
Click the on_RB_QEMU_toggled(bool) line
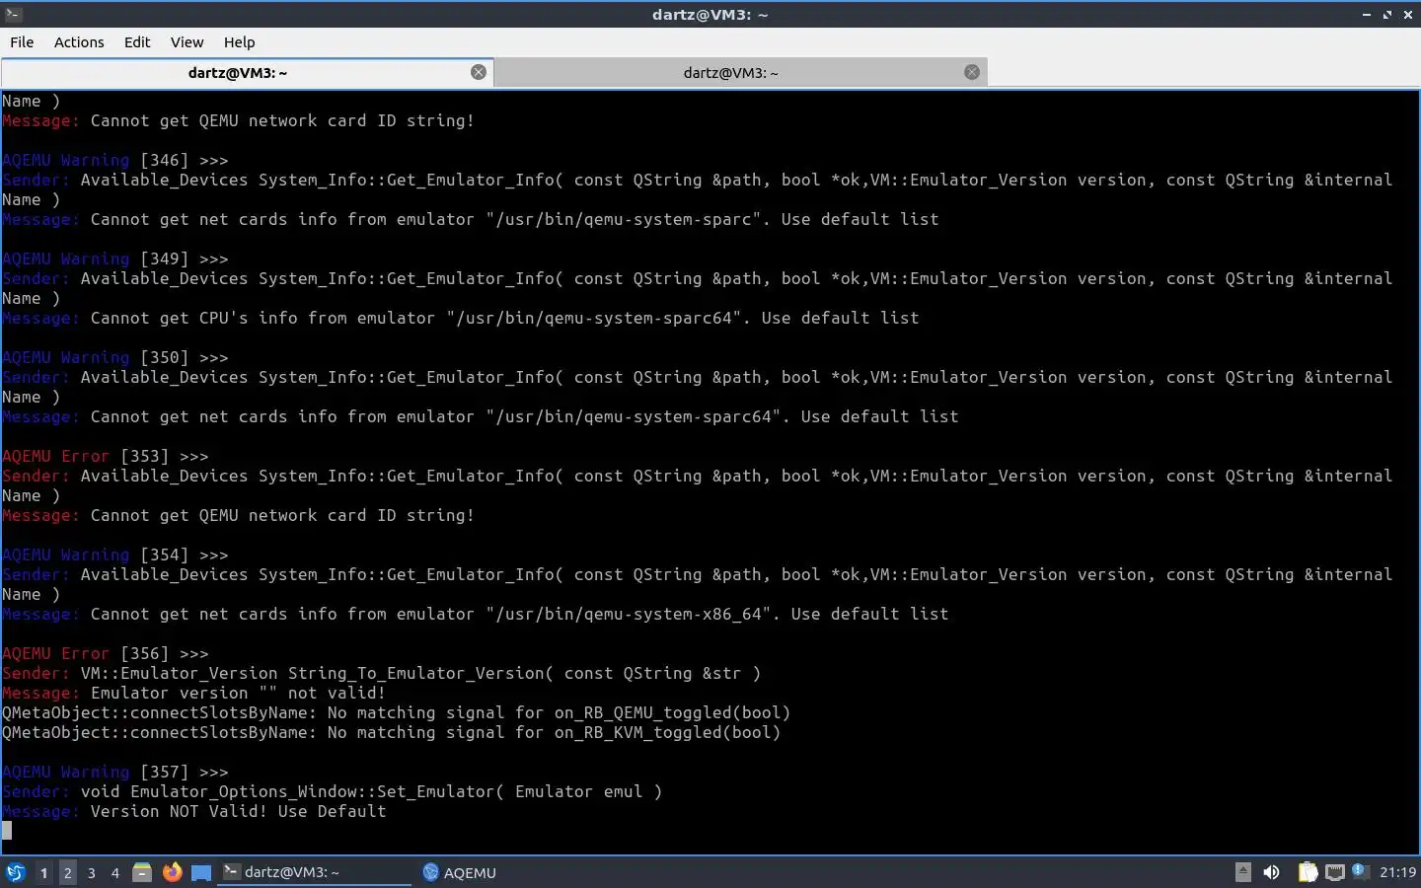(397, 712)
